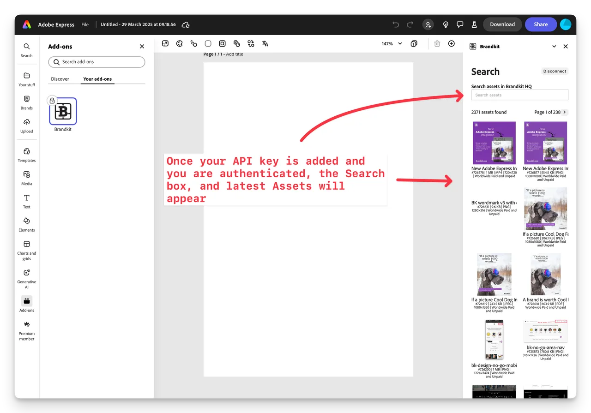Screen dimensions: 591x413
Task: Open the comments speech bubble icon
Action: [460, 24]
